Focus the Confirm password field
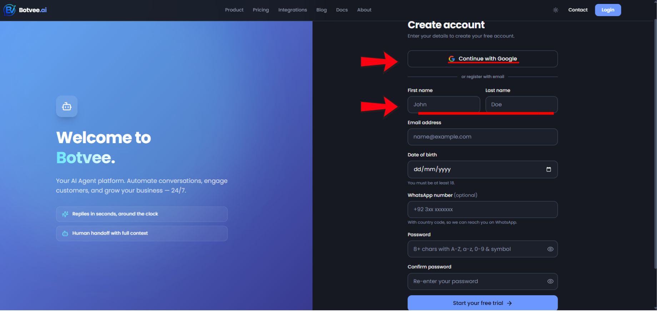This screenshot has width=657, height=311. pyautogui.click(x=482, y=281)
